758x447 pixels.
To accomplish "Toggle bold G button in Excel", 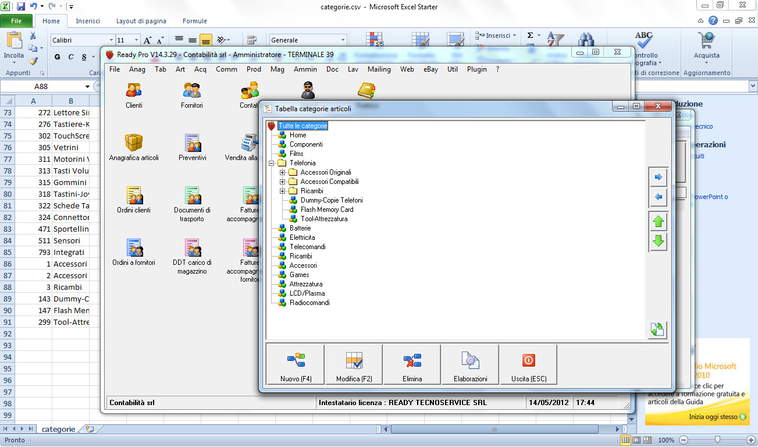I will click(58, 57).
